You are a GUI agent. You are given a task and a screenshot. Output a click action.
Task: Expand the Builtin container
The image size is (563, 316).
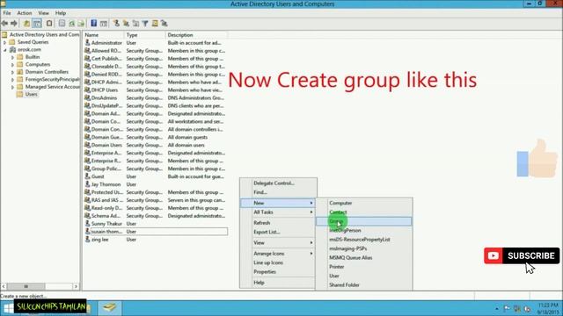(x=12, y=57)
